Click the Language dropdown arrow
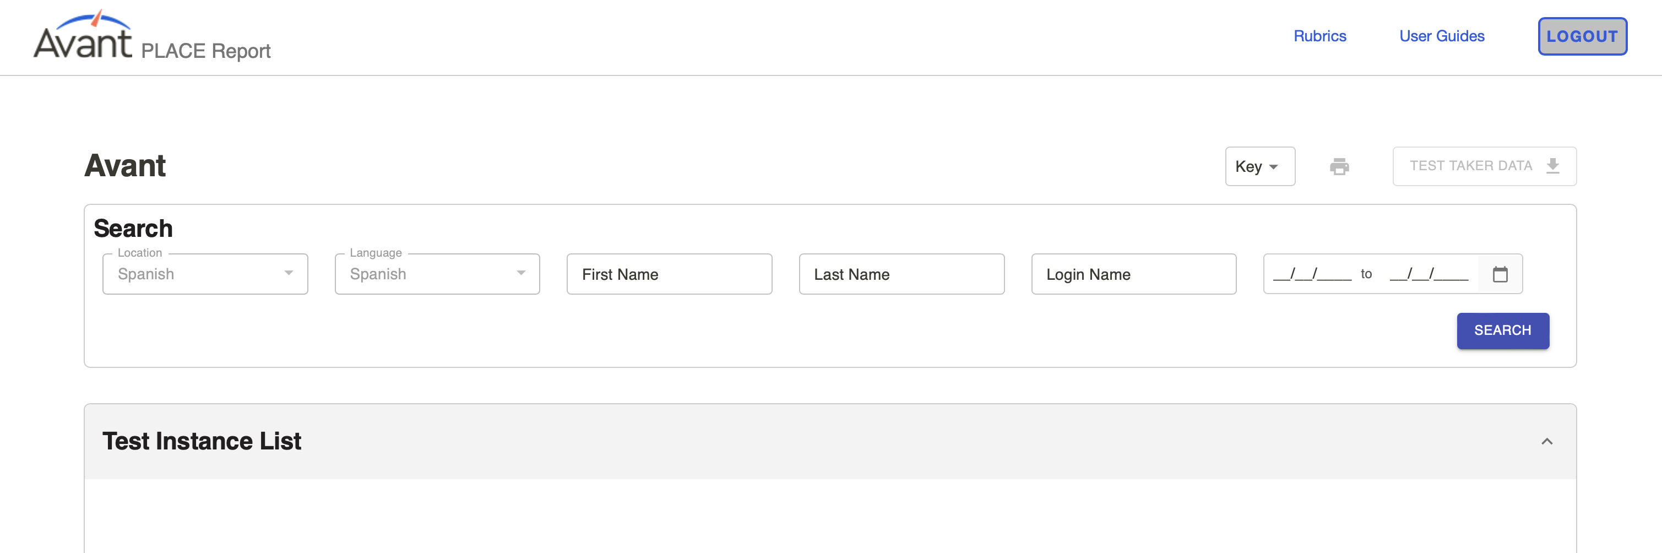The image size is (1662, 553). point(520,274)
